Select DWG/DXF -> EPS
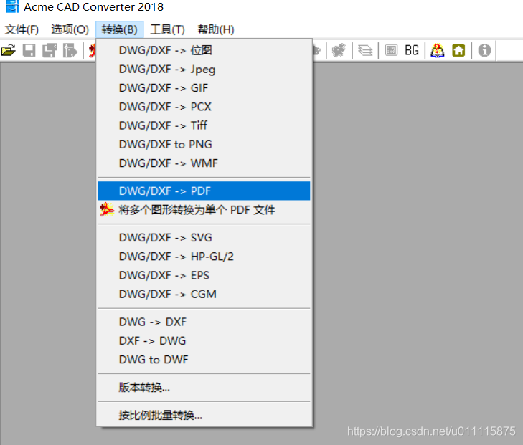This screenshot has height=445, width=523. (x=204, y=275)
